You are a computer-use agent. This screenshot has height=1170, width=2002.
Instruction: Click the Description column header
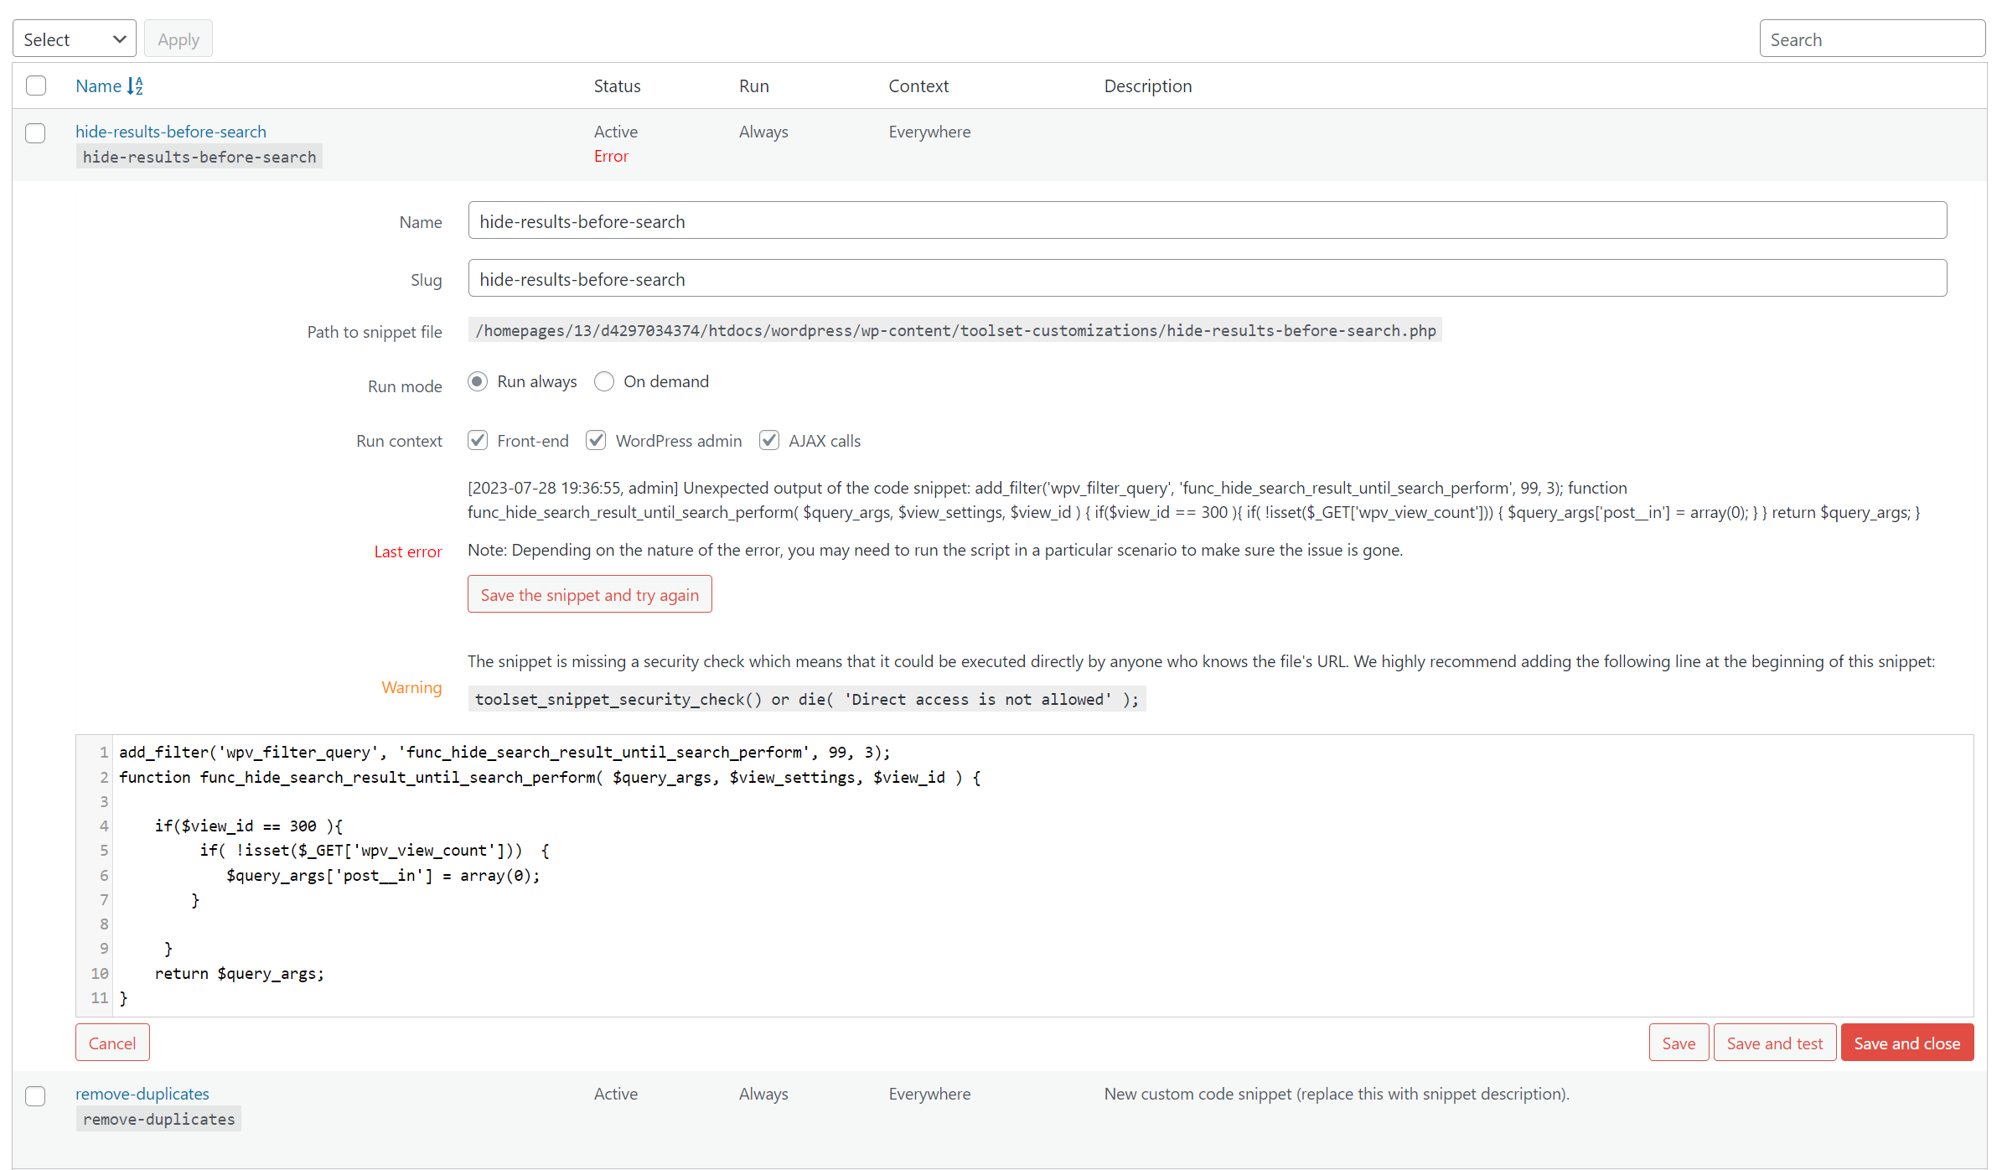click(x=1148, y=85)
